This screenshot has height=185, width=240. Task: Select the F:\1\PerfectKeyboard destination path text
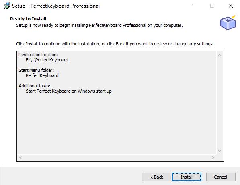coord(47,60)
